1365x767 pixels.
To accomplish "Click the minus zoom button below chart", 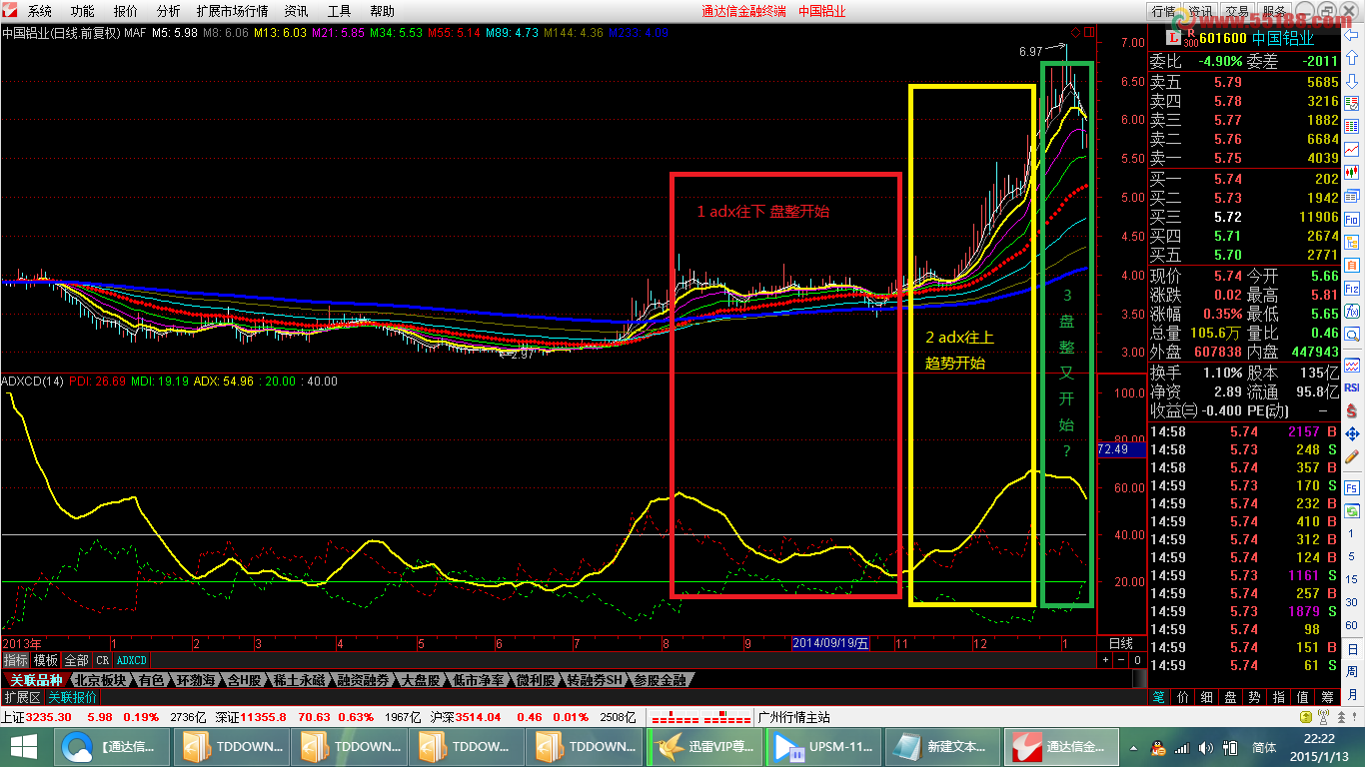I will click(x=1121, y=660).
